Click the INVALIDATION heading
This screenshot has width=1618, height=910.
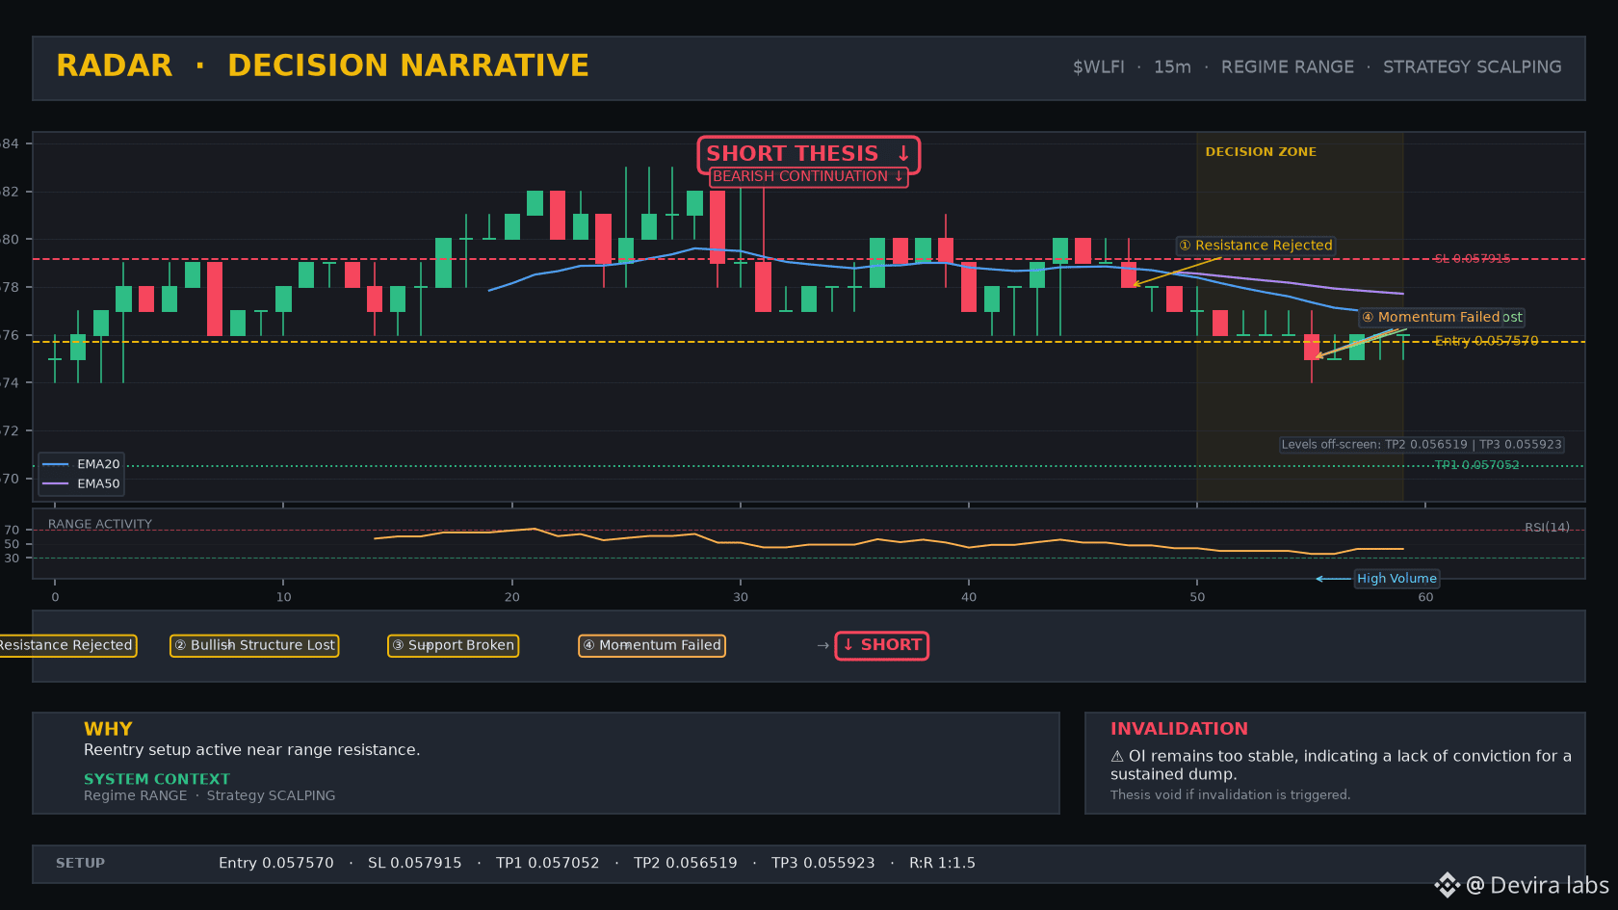1179,729
